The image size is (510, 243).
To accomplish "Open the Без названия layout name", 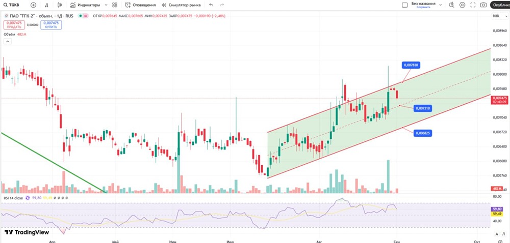I will click(423, 4).
